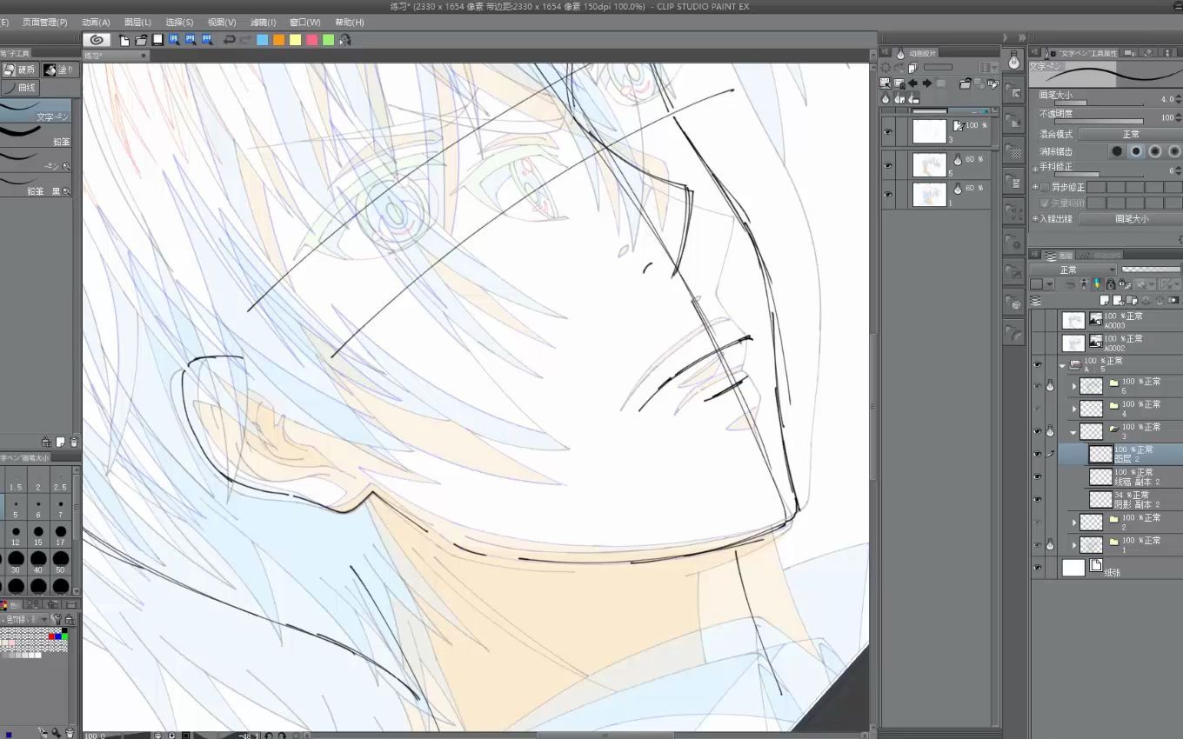1183x739 pixels.
Task: Open the 混合模式 blend mode dropdown
Action: [x=1129, y=134]
